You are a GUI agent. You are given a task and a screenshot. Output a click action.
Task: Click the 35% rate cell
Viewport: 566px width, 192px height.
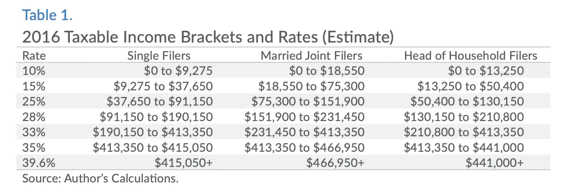(x=34, y=148)
